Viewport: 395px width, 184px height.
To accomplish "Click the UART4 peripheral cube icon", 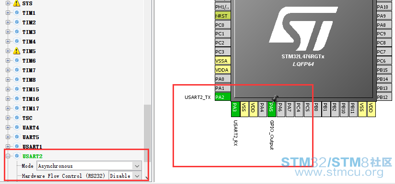I will click(17, 127).
